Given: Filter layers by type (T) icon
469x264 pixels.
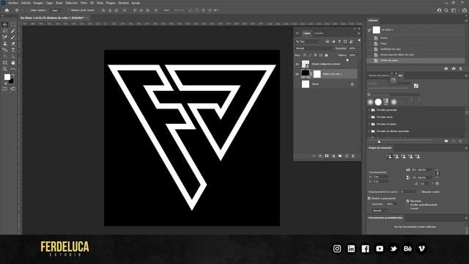Looking at the screenshot, I should point(339,42).
